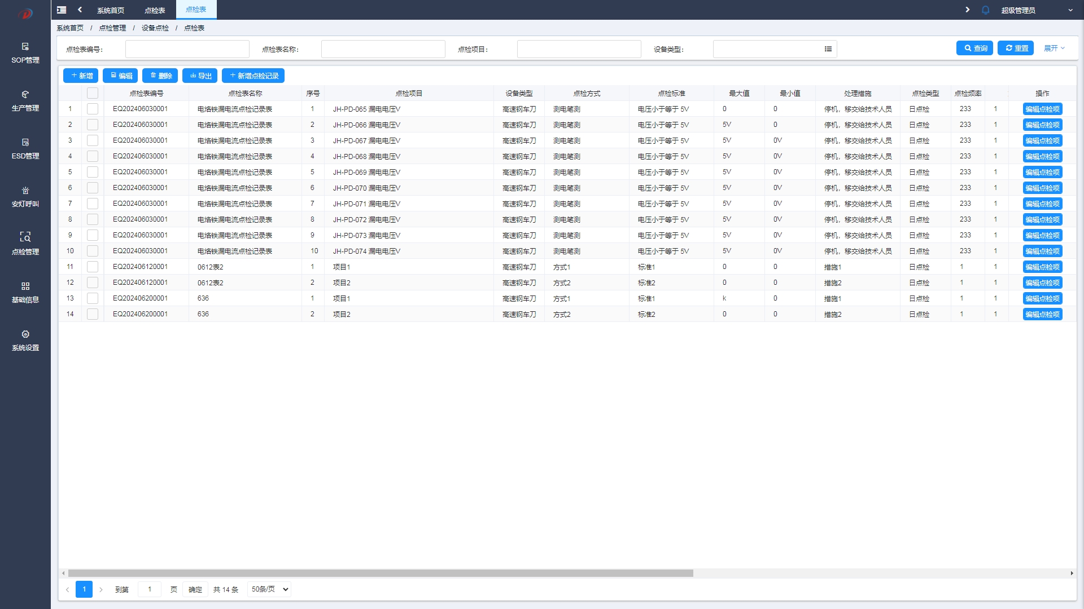Tick the checkbox for row 11
This screenshot has height=609, width=1084.
93,267
